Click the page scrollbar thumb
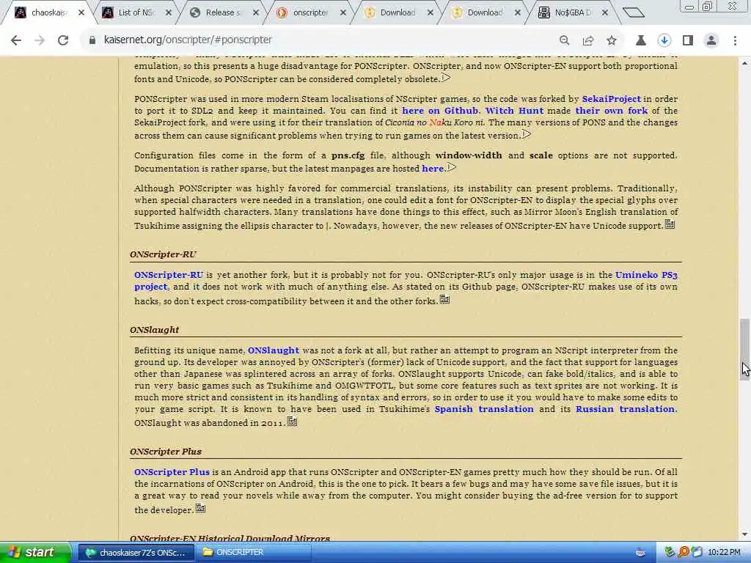The width and height of the screenshot is (751, 563). coord(744,349)
